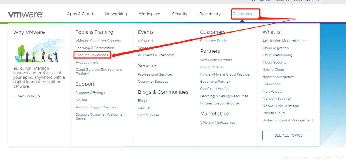346x162 pixels.
Task: Click the Partners heading
Action: tap(210, 51)
